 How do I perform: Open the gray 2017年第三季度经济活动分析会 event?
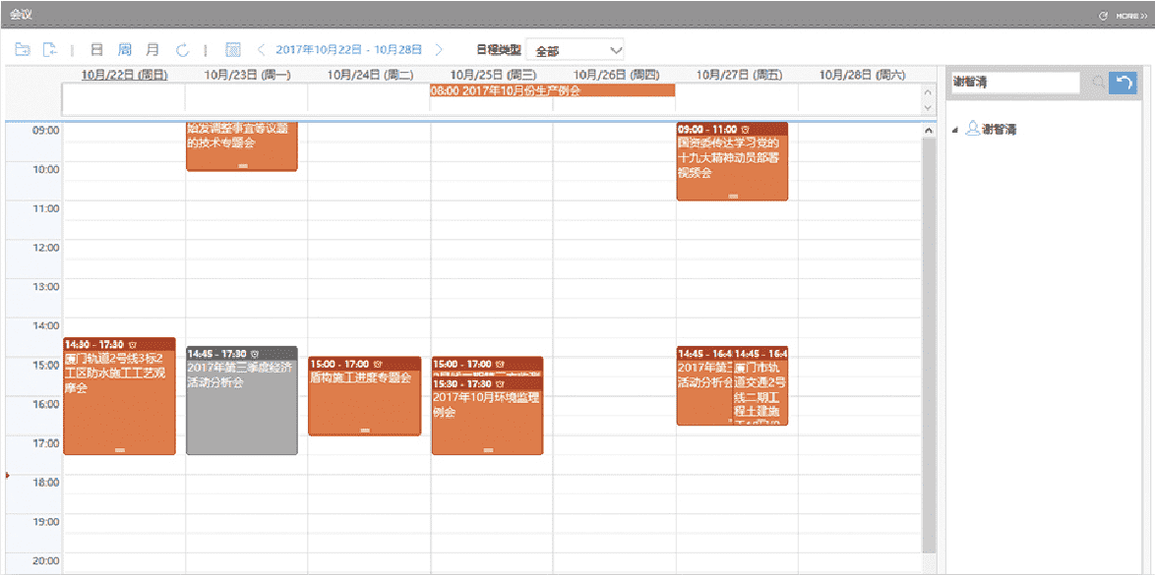(241, 403)
